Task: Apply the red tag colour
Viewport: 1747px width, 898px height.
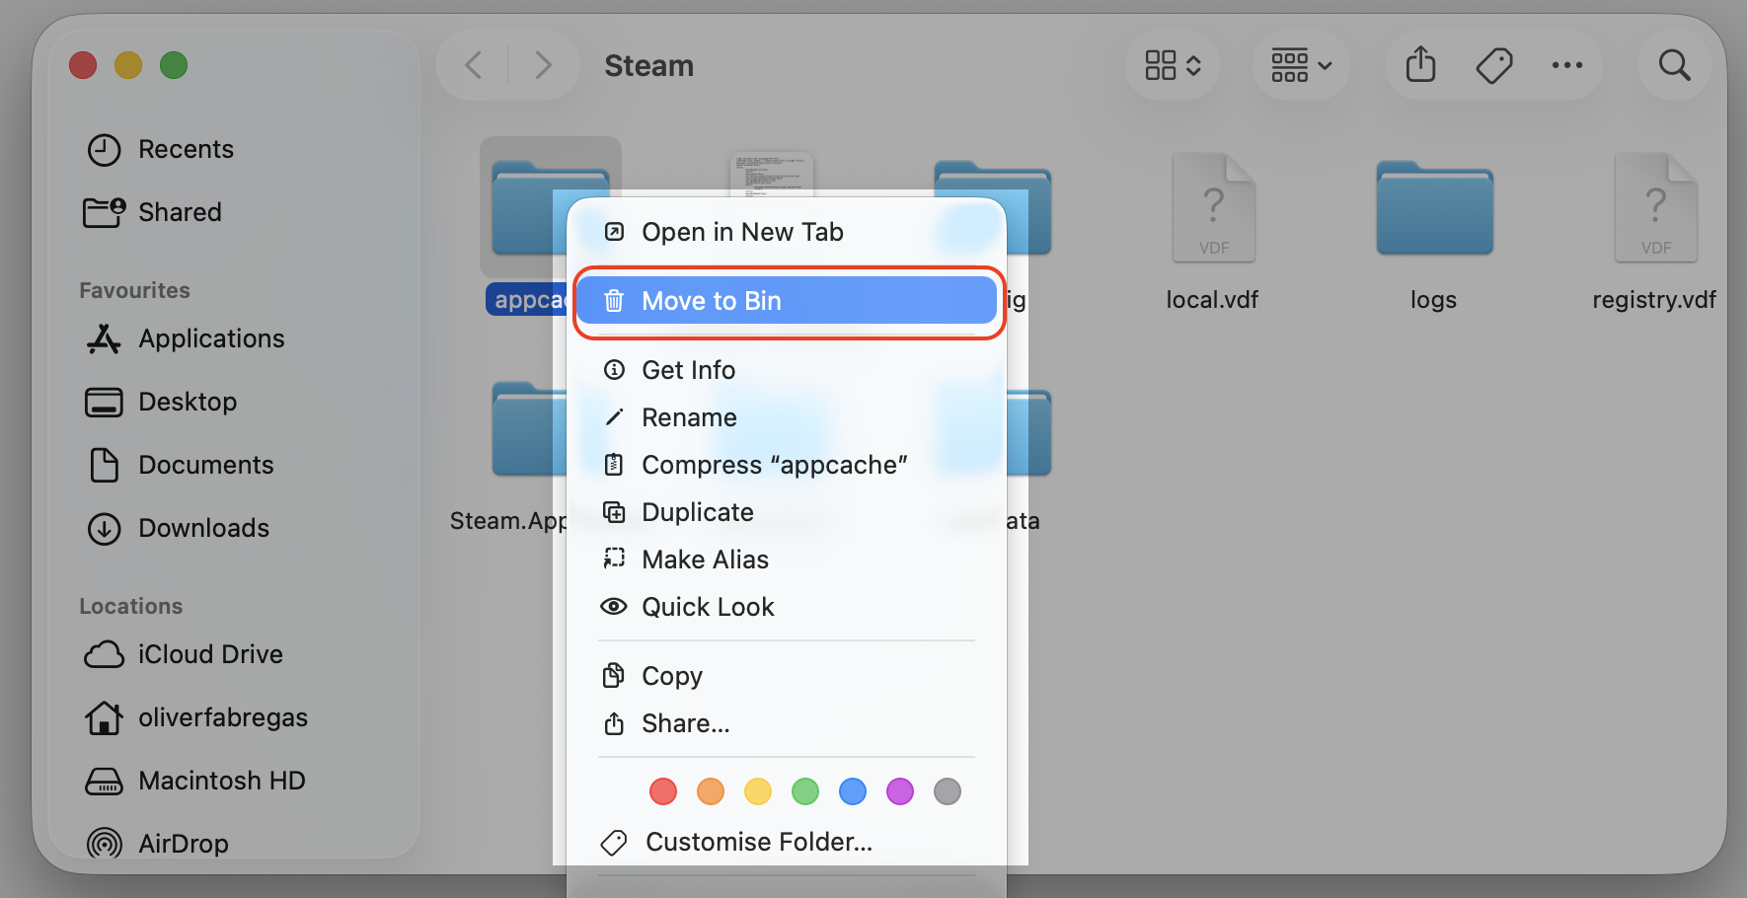Action: click(663, 791)
